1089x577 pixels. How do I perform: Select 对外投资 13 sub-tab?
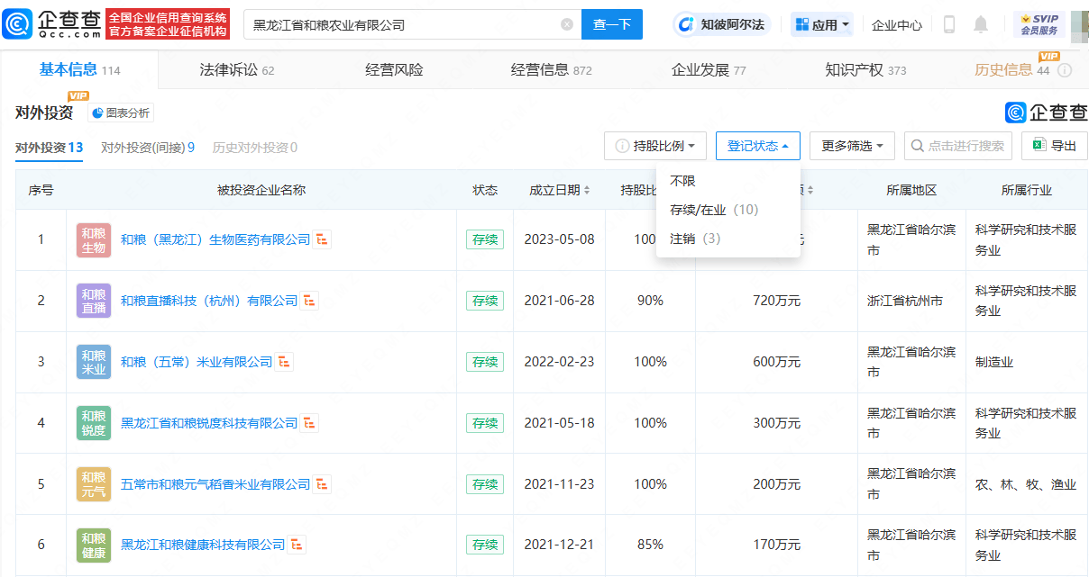tap(50, 148)
